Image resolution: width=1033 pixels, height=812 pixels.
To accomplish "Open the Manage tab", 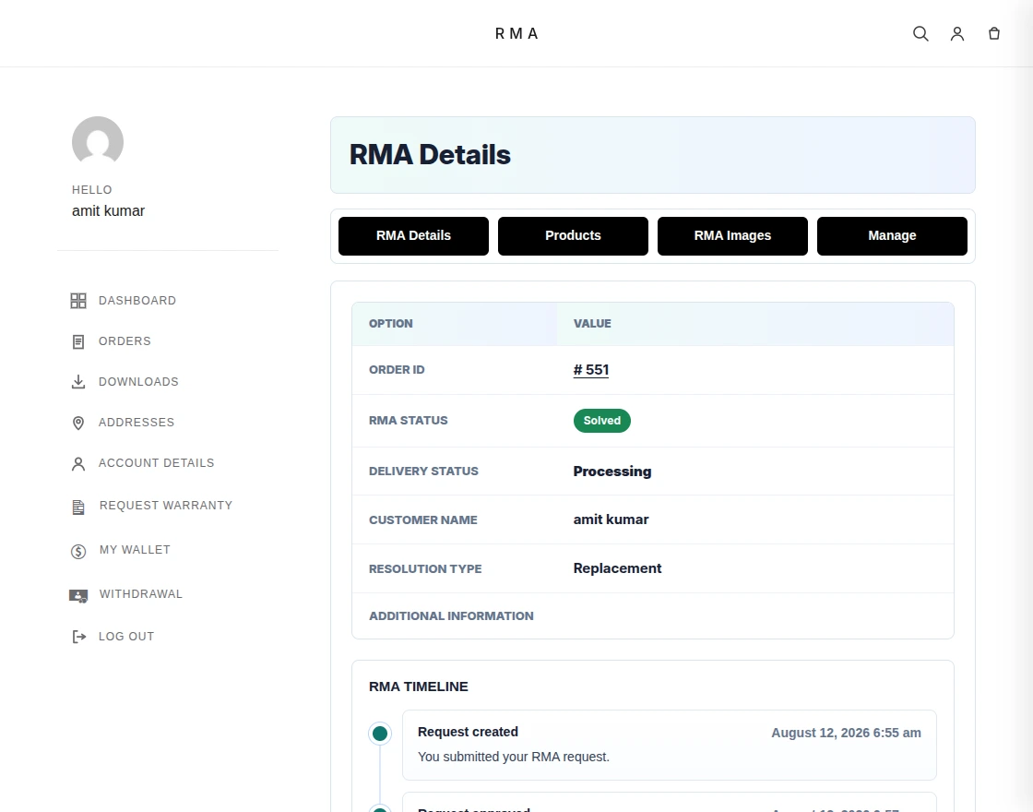I will [x=892, y=236].
